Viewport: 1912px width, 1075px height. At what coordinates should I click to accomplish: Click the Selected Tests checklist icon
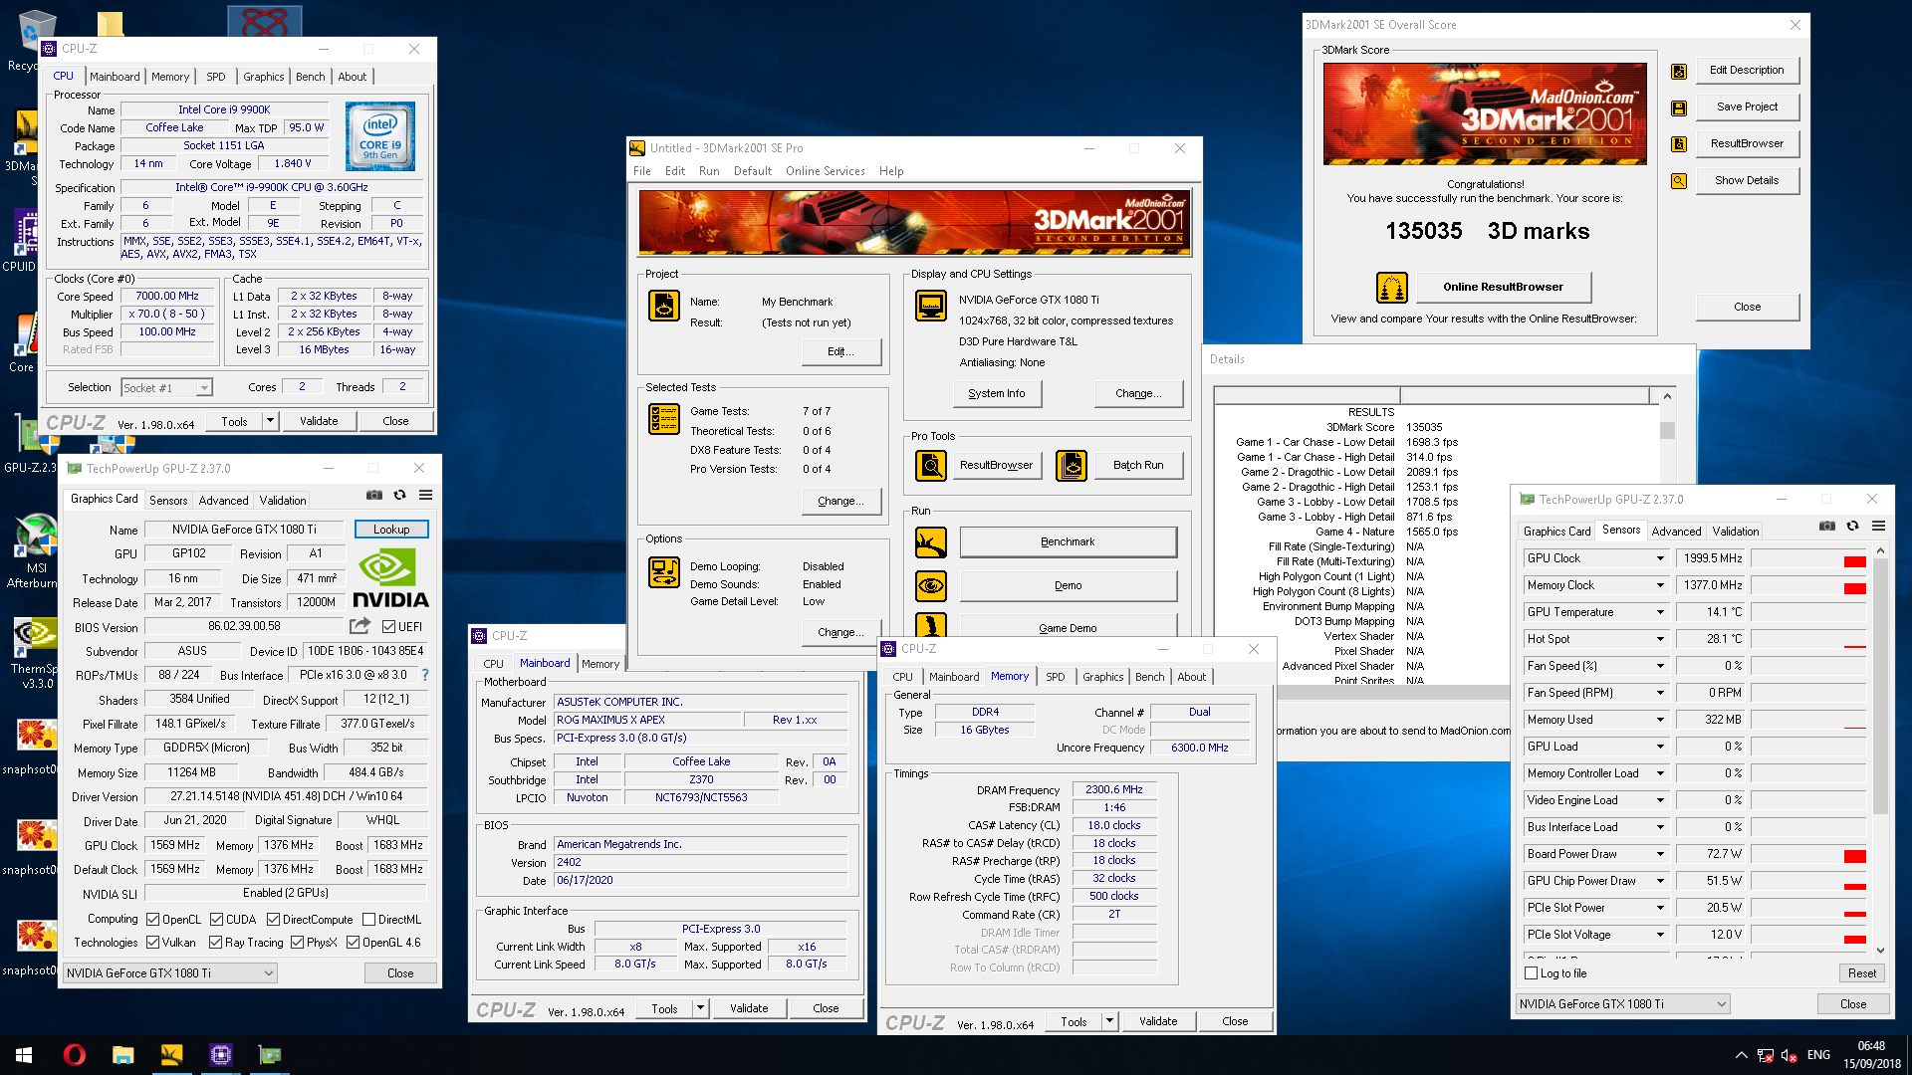tap(663, 419)
